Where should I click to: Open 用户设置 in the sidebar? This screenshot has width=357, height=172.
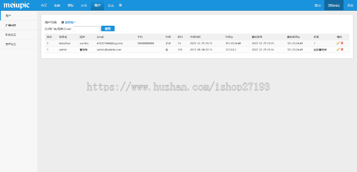click(x=19, y=44)
